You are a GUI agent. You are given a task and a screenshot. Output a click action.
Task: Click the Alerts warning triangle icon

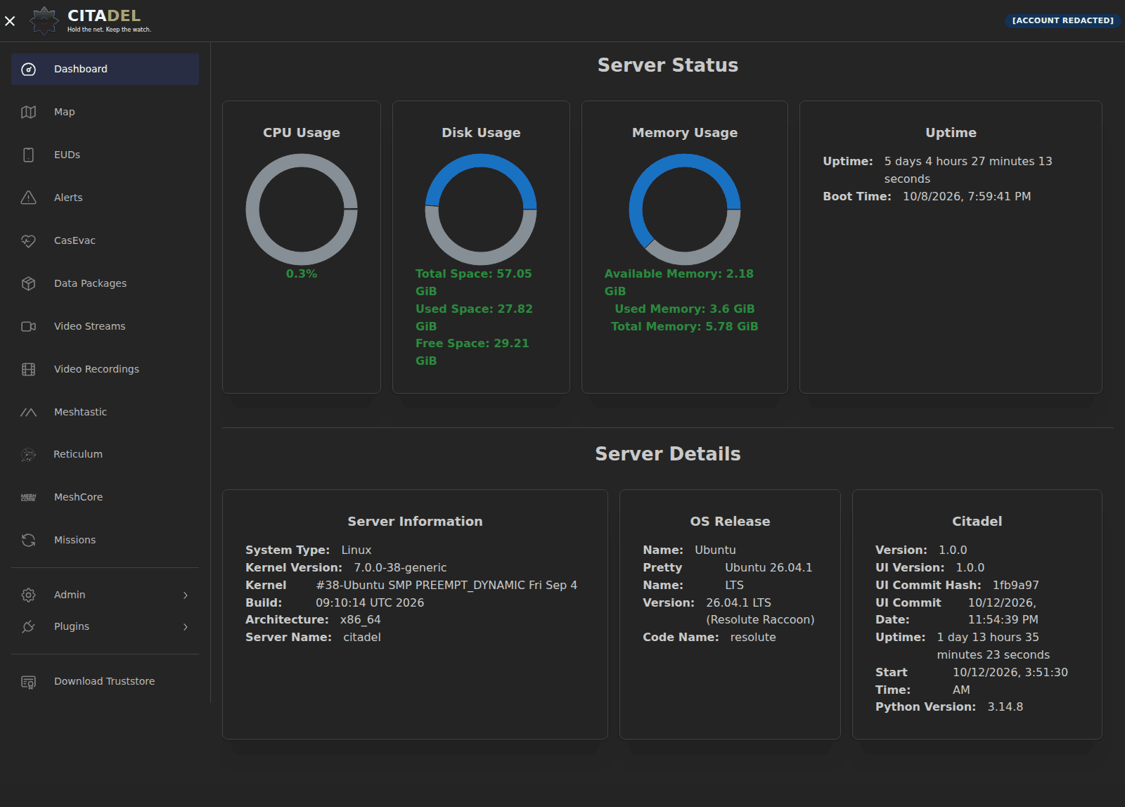click(28, 198)
